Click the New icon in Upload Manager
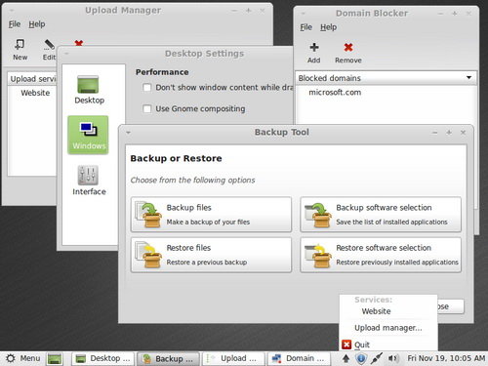The height and width of the screenshot is (366, 488). pos(20,45)
